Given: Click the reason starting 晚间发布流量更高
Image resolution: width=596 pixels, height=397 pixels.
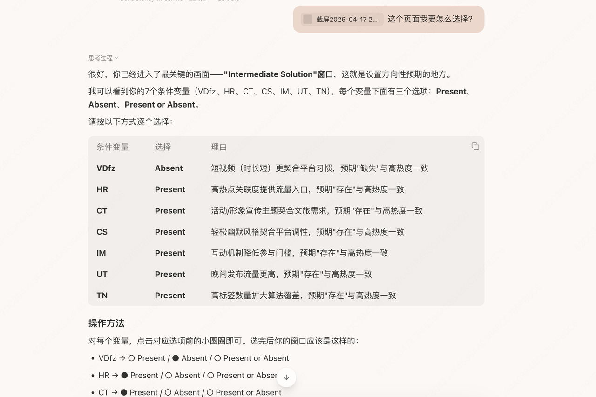Looking at the screenshot, I should point(291,274).
